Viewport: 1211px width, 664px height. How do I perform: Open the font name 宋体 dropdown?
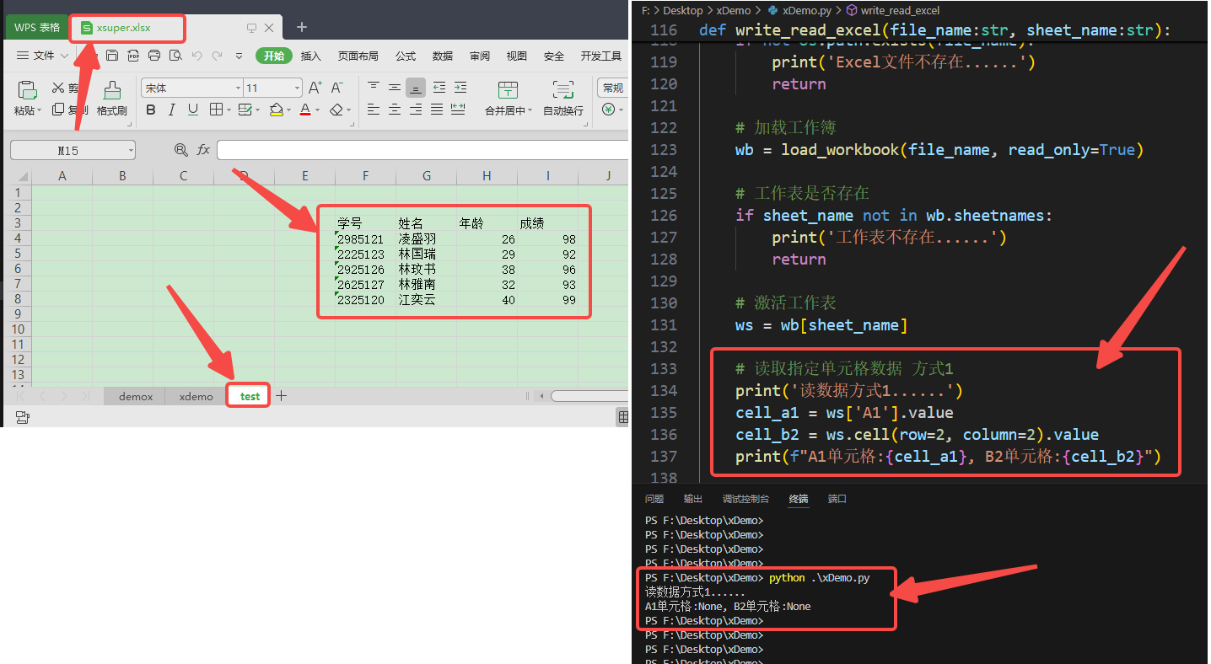pos(238,88)
